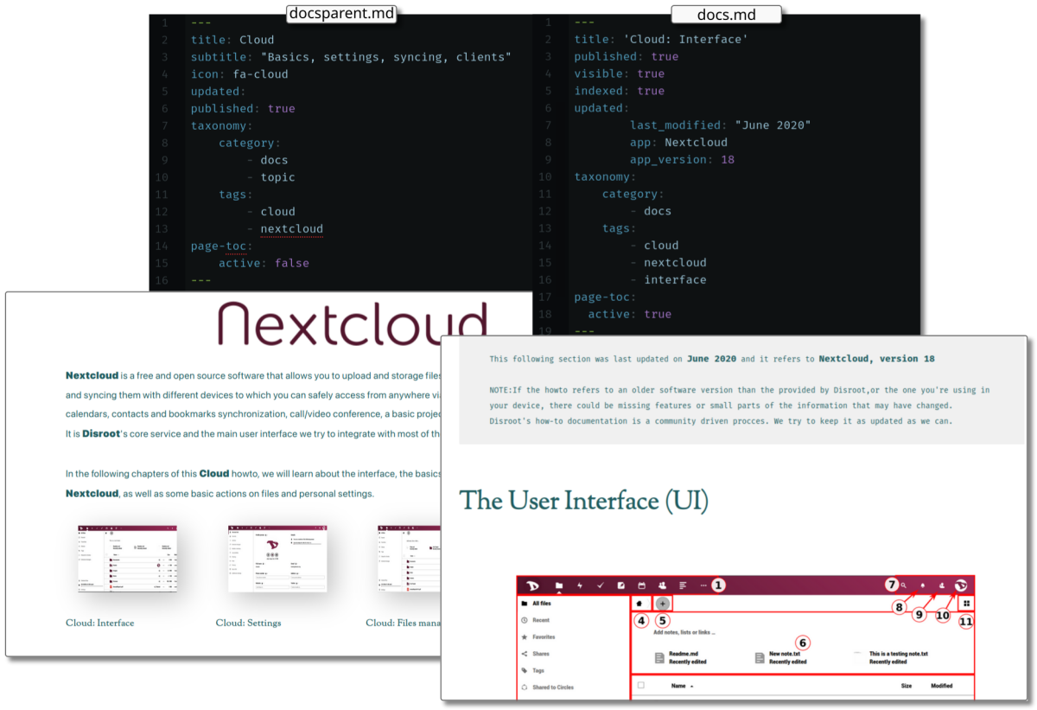Toggle the grid view icon
This screenshot has width=1037, height=710.
tap(966, 604)
